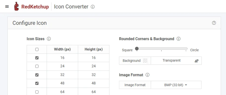Click the RedKetchup brand name link

pos(35,7)
